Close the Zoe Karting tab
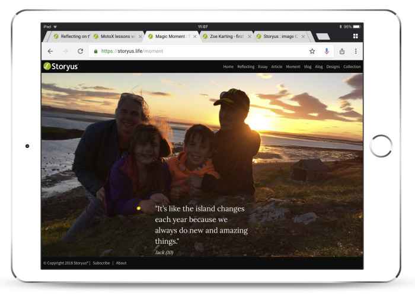415x296 pixels. [250, 37]
